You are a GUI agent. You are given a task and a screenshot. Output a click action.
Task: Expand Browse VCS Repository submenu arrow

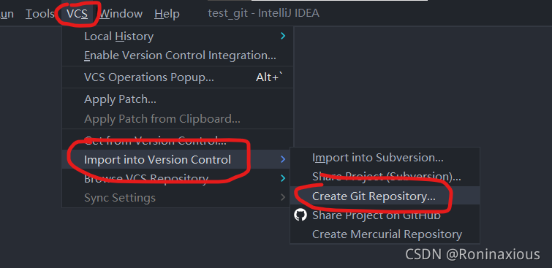[283, 178]
